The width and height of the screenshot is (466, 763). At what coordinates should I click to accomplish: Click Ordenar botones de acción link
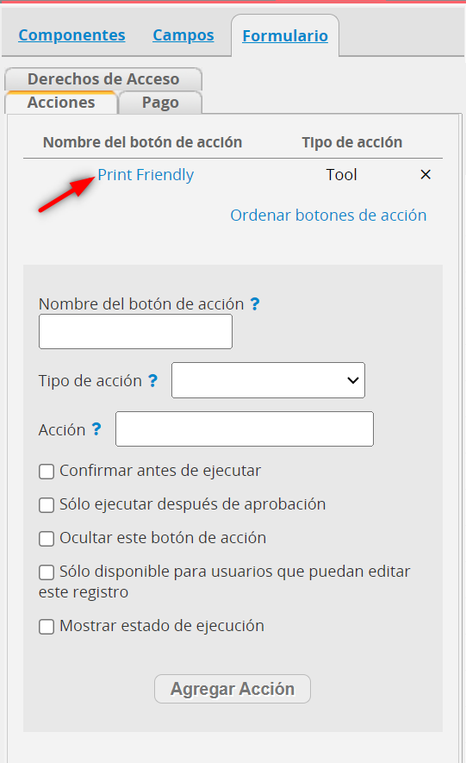[x=328, y=215]
